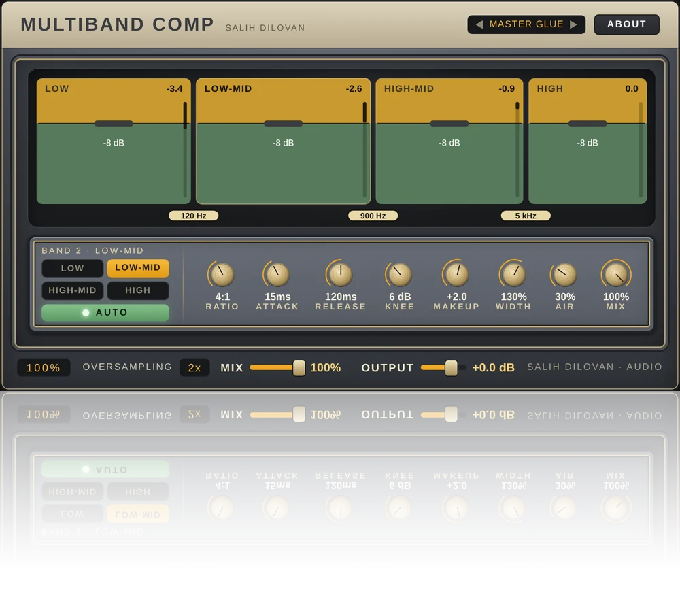Image resolution: width=680 pixels, height=606 pixels.
Task: Click the HIGH band threshold handle
Action: tap(588, 124)
